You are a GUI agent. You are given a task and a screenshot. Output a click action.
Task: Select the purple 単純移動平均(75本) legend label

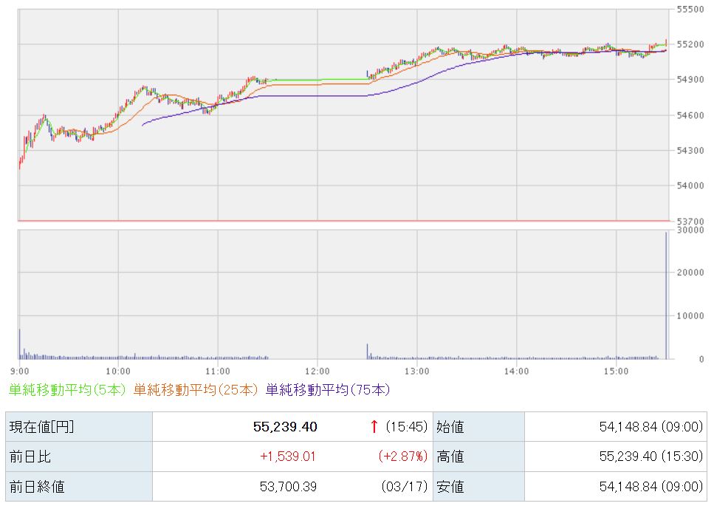[x=327, y=389]
